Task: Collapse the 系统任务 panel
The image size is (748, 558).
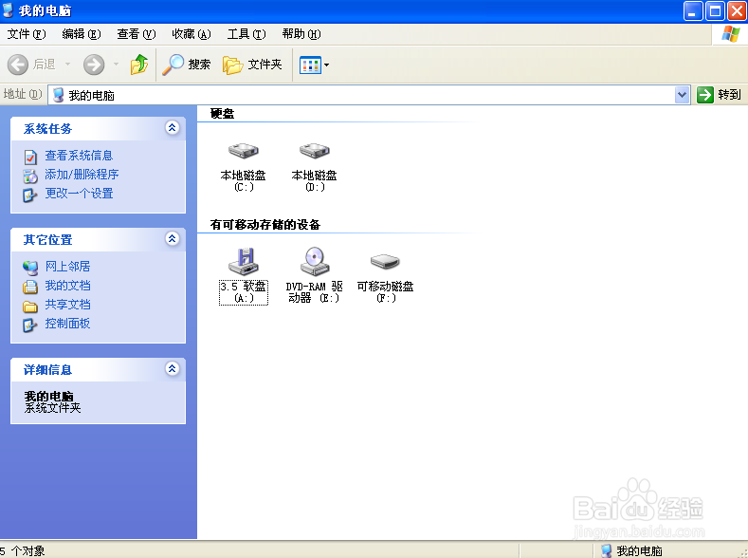Action: click(173, 128)
